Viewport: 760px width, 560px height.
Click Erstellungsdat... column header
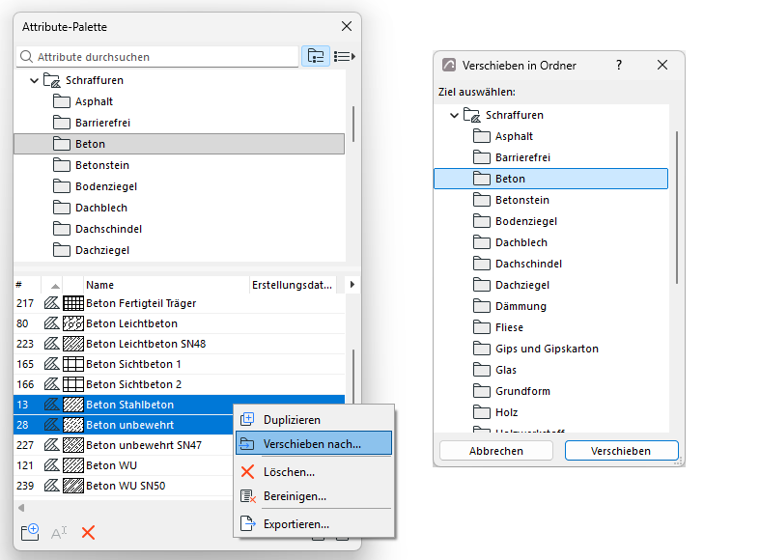293,285
